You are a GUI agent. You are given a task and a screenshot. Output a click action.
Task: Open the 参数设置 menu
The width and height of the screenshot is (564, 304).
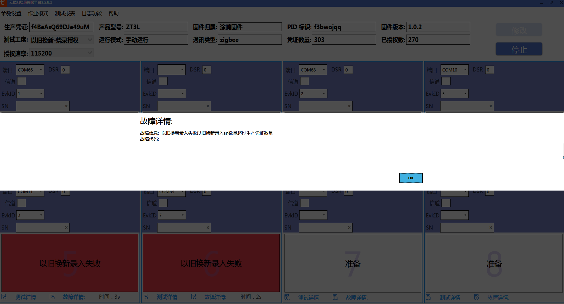point(11,14)
